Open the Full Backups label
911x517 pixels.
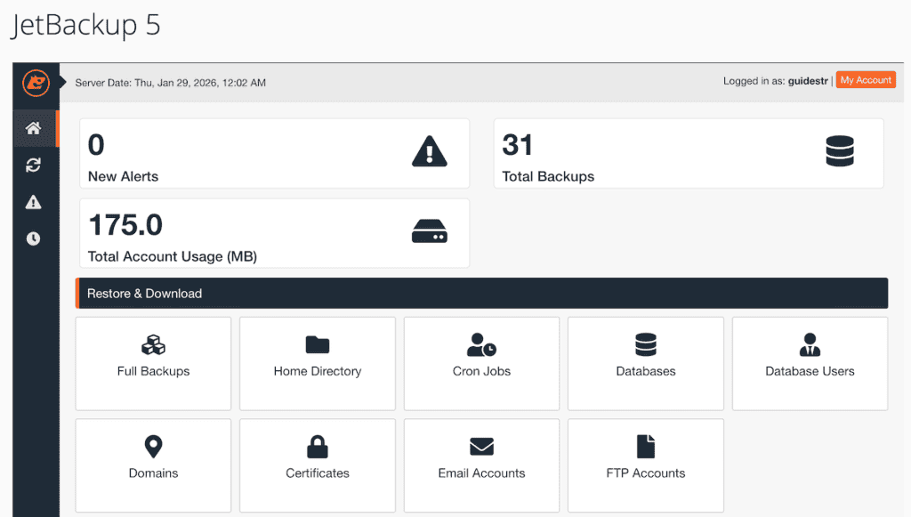click(x=153, y=371)
